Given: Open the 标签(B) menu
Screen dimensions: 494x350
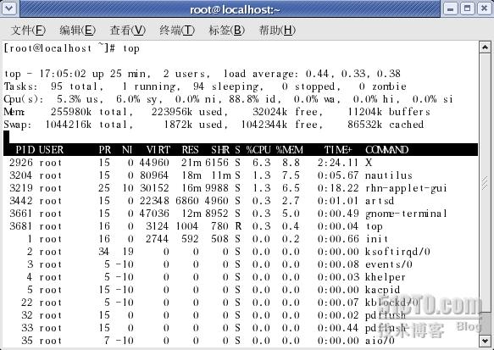Looking at the screenshot, I should click(227, 31).
